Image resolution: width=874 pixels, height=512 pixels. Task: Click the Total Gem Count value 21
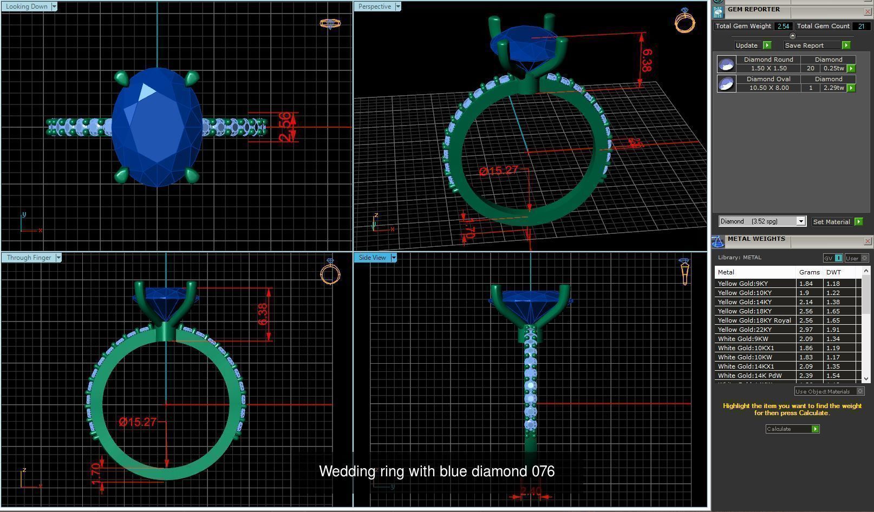point(861,26)
